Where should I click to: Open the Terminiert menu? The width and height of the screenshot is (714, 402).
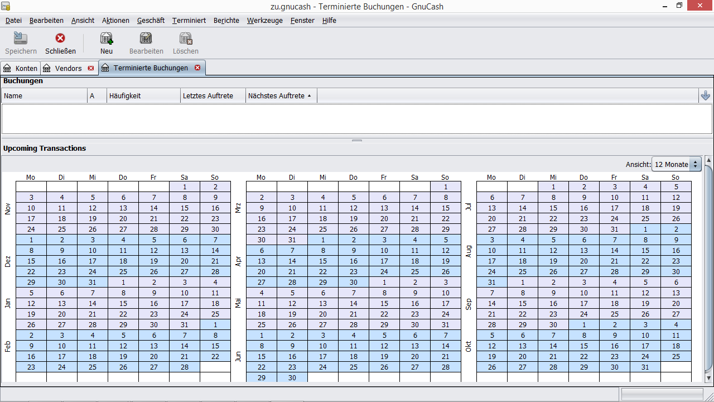[x=189, y=21]
